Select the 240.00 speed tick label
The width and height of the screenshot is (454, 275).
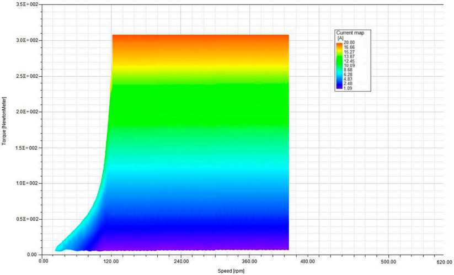click(181, 261)
